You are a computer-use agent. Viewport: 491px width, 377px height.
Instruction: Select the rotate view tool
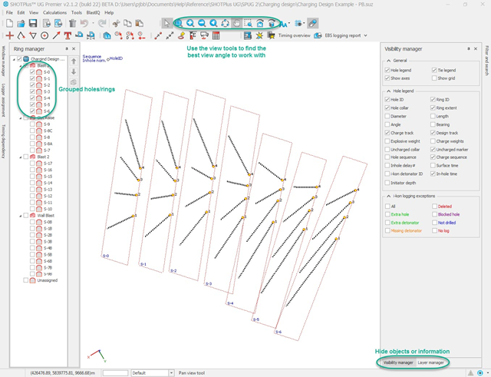[x=225, y=24]
